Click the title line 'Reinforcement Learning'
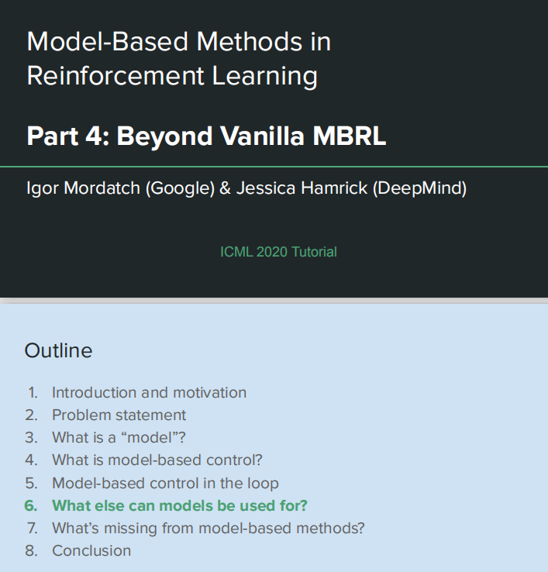 pos(172,76)
